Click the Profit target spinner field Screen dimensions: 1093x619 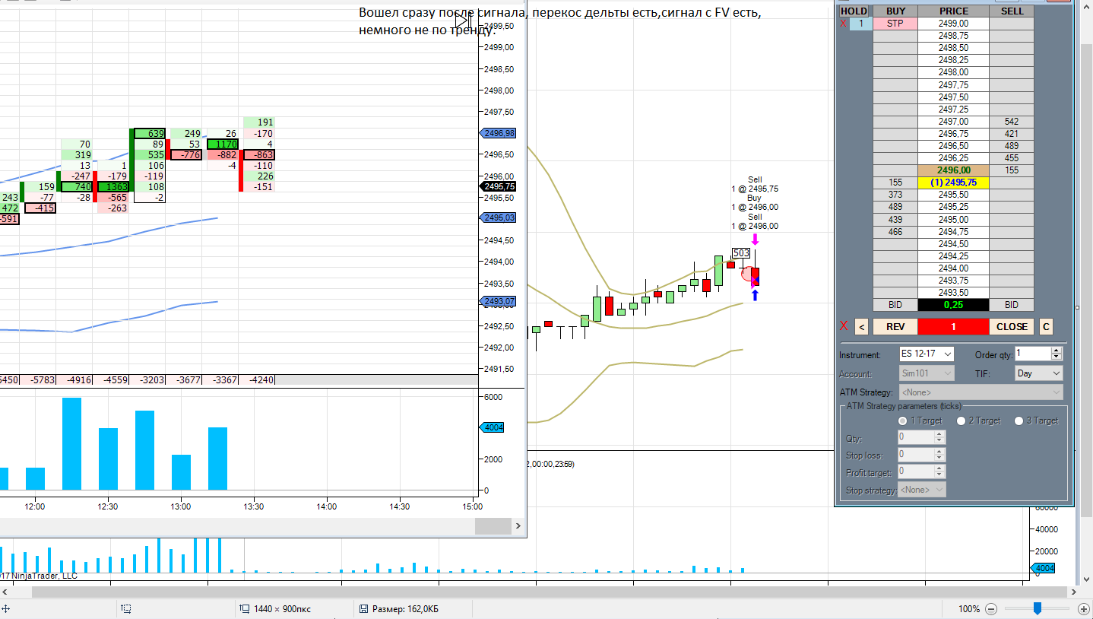coord(921,471)
